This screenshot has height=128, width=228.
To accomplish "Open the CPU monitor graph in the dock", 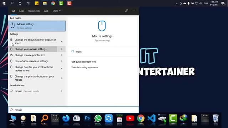I will (55, 118).
